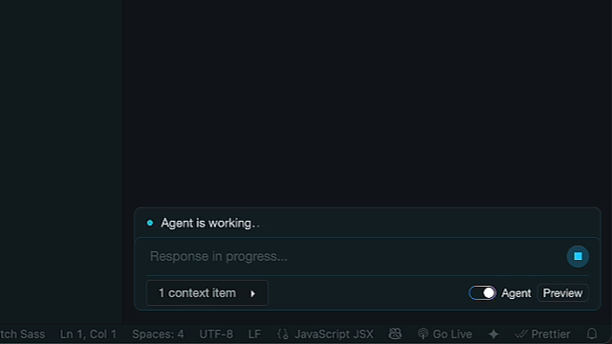Expand the 1 context item arrow
Image resolution: width=612 pixels, height=344 pixels.
pyautogui.click(x=252, y=293)
